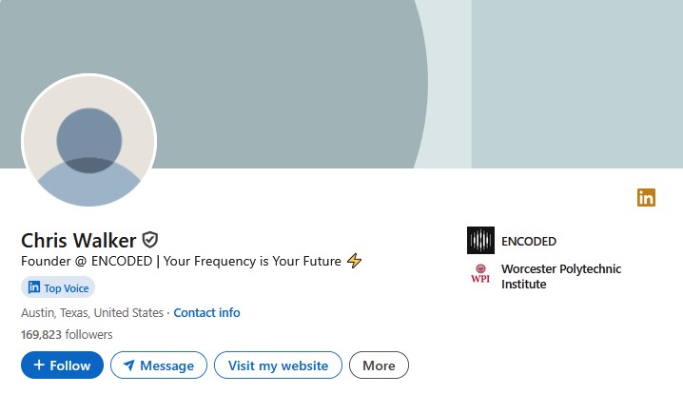Follow Chris Walker
Image resolution: width=683 pixels, height=395 pixels.
[x=62, y=365]
